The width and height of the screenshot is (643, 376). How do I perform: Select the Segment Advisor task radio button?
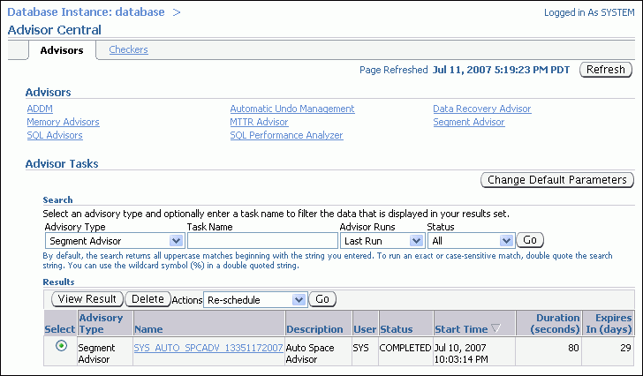pos(60,346)
